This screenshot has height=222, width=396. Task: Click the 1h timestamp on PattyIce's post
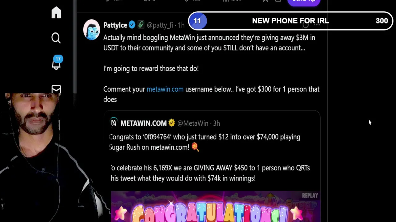point(181,25)
